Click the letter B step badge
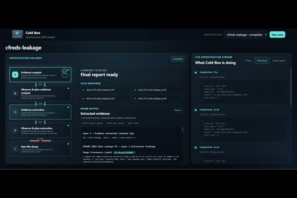This screenshot has width=297, height=198. click(15, 93)
